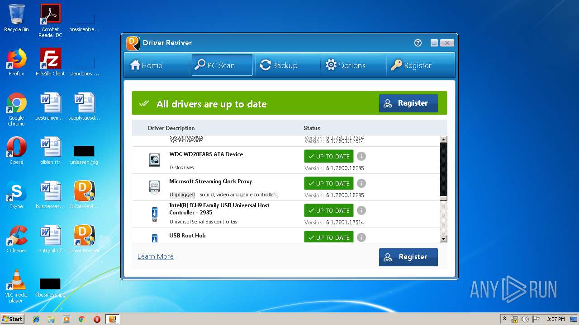Select Firefox desktop icon
579x325 pixels.
click(16, 62)
